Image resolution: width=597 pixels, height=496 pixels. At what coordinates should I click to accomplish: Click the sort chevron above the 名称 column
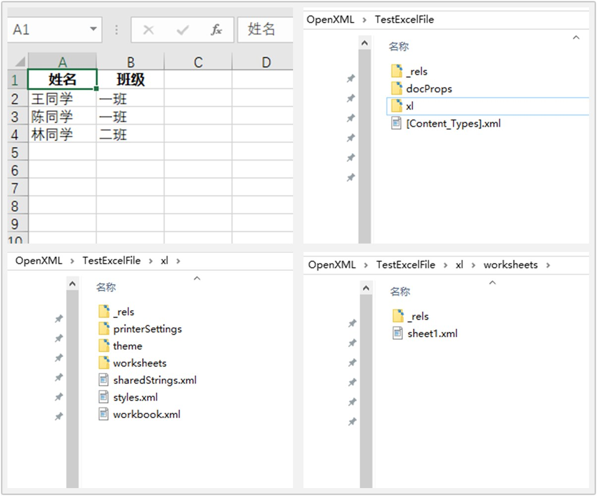click(x=576, y=37)
